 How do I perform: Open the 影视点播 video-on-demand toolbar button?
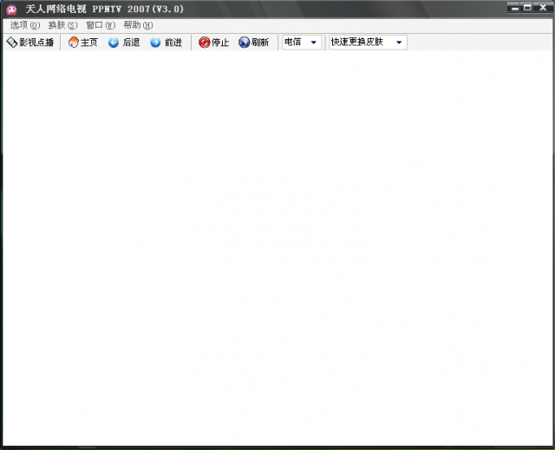click(30, 42)
